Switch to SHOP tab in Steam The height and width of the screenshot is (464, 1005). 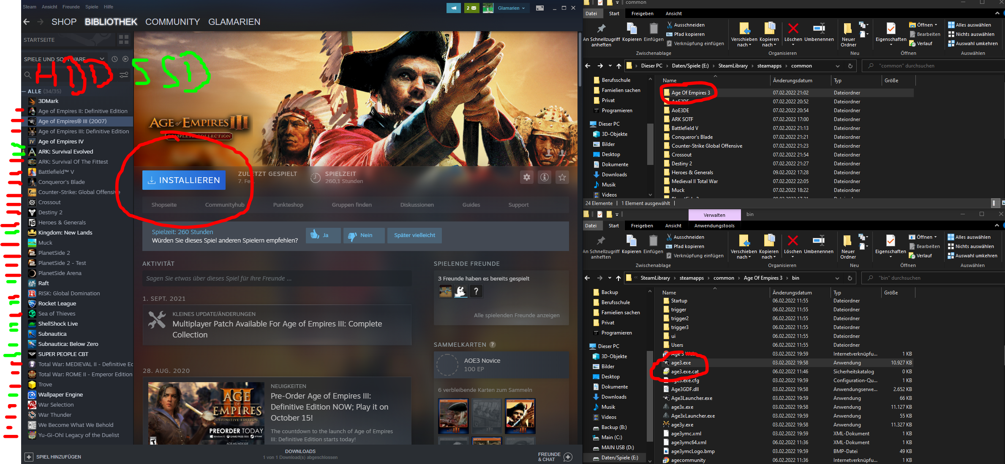64,22
